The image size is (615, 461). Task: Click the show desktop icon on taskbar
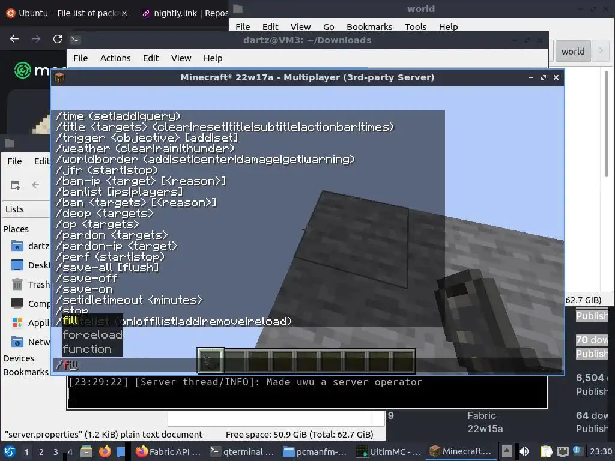120,451
